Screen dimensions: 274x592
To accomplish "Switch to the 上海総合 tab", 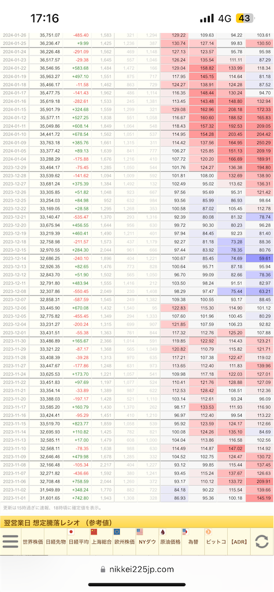I will point(101,542).
